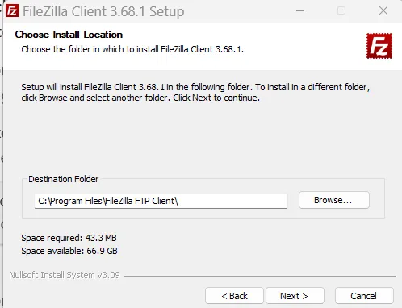This screenshot has height=308, width=402.
Task: Return to the previous step with Back
Action: (x=234, y=296)
